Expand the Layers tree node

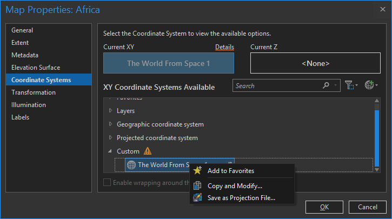[x=110, y=111]
